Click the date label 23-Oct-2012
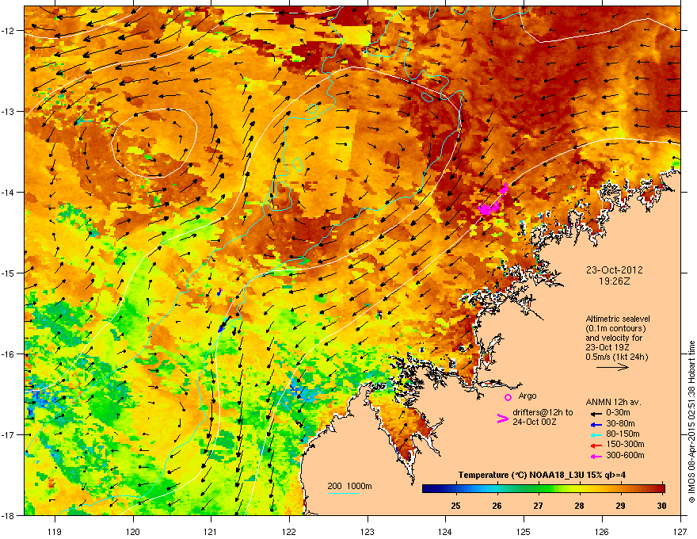 pyautogui.click(x=615, y=270)
